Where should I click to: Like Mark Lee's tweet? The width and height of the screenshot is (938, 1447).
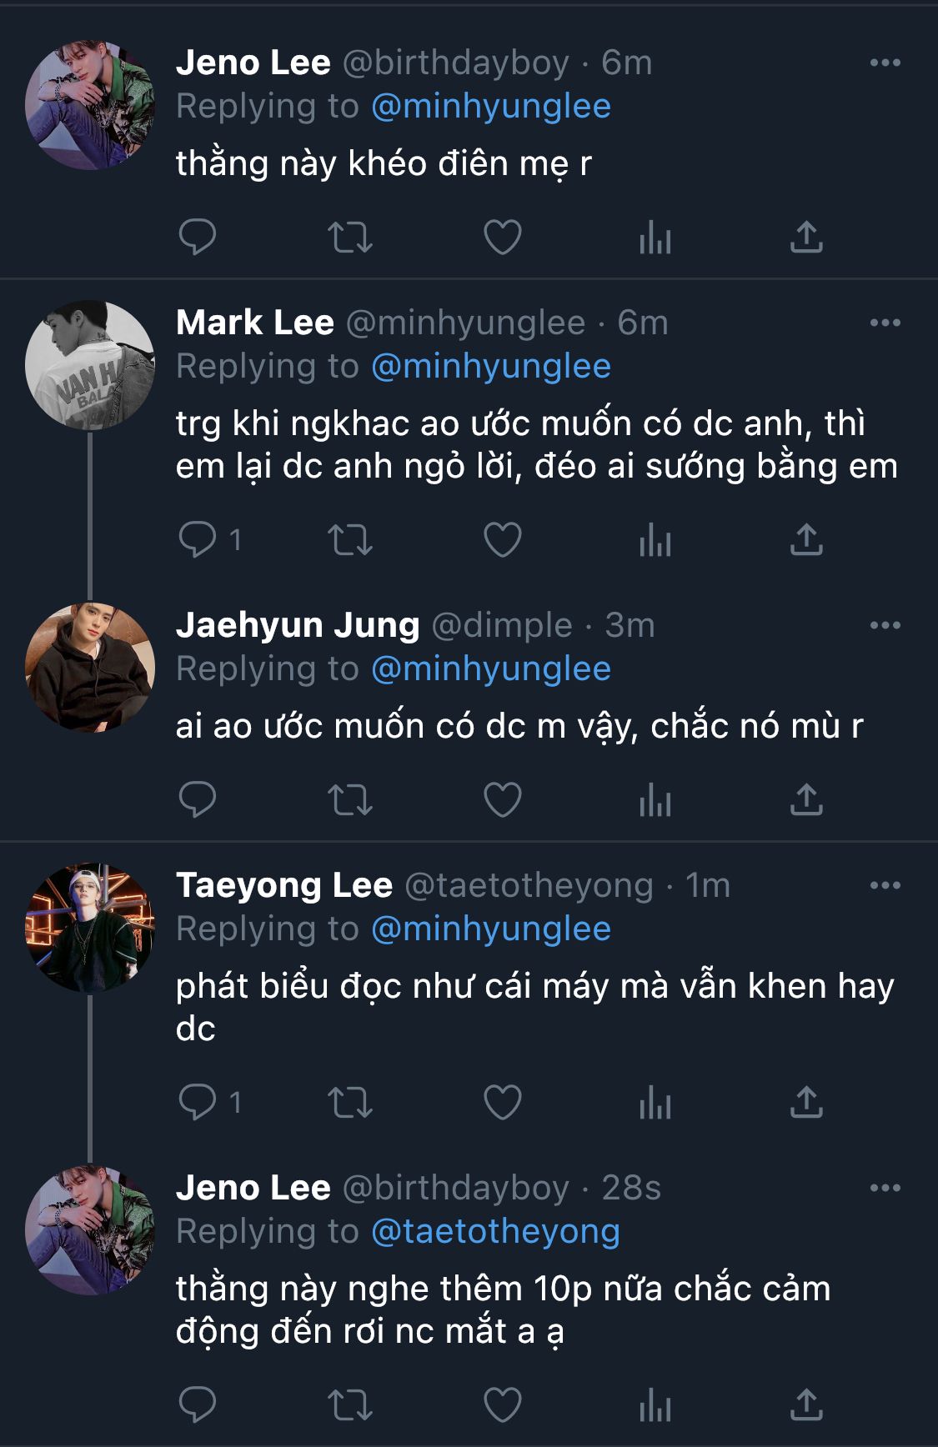(503, 540)
